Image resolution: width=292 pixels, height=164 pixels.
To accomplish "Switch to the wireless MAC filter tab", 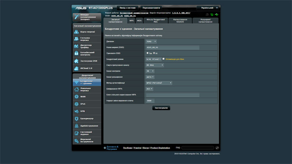I will point(156,21).
